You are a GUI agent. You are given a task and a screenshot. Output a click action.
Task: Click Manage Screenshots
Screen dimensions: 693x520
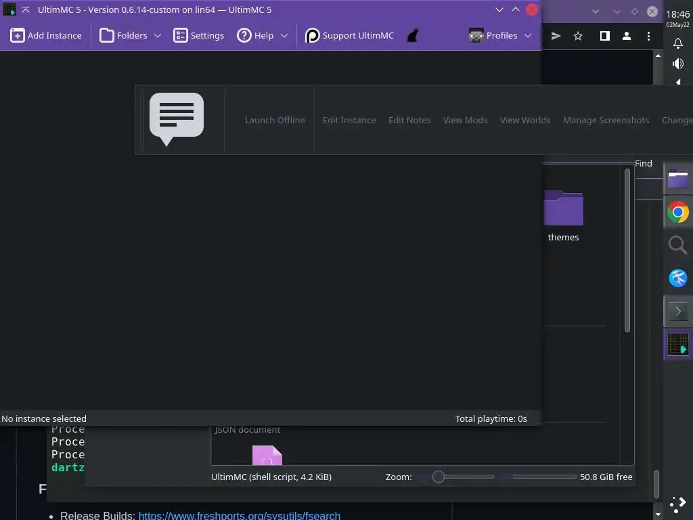tap(606, 121)
